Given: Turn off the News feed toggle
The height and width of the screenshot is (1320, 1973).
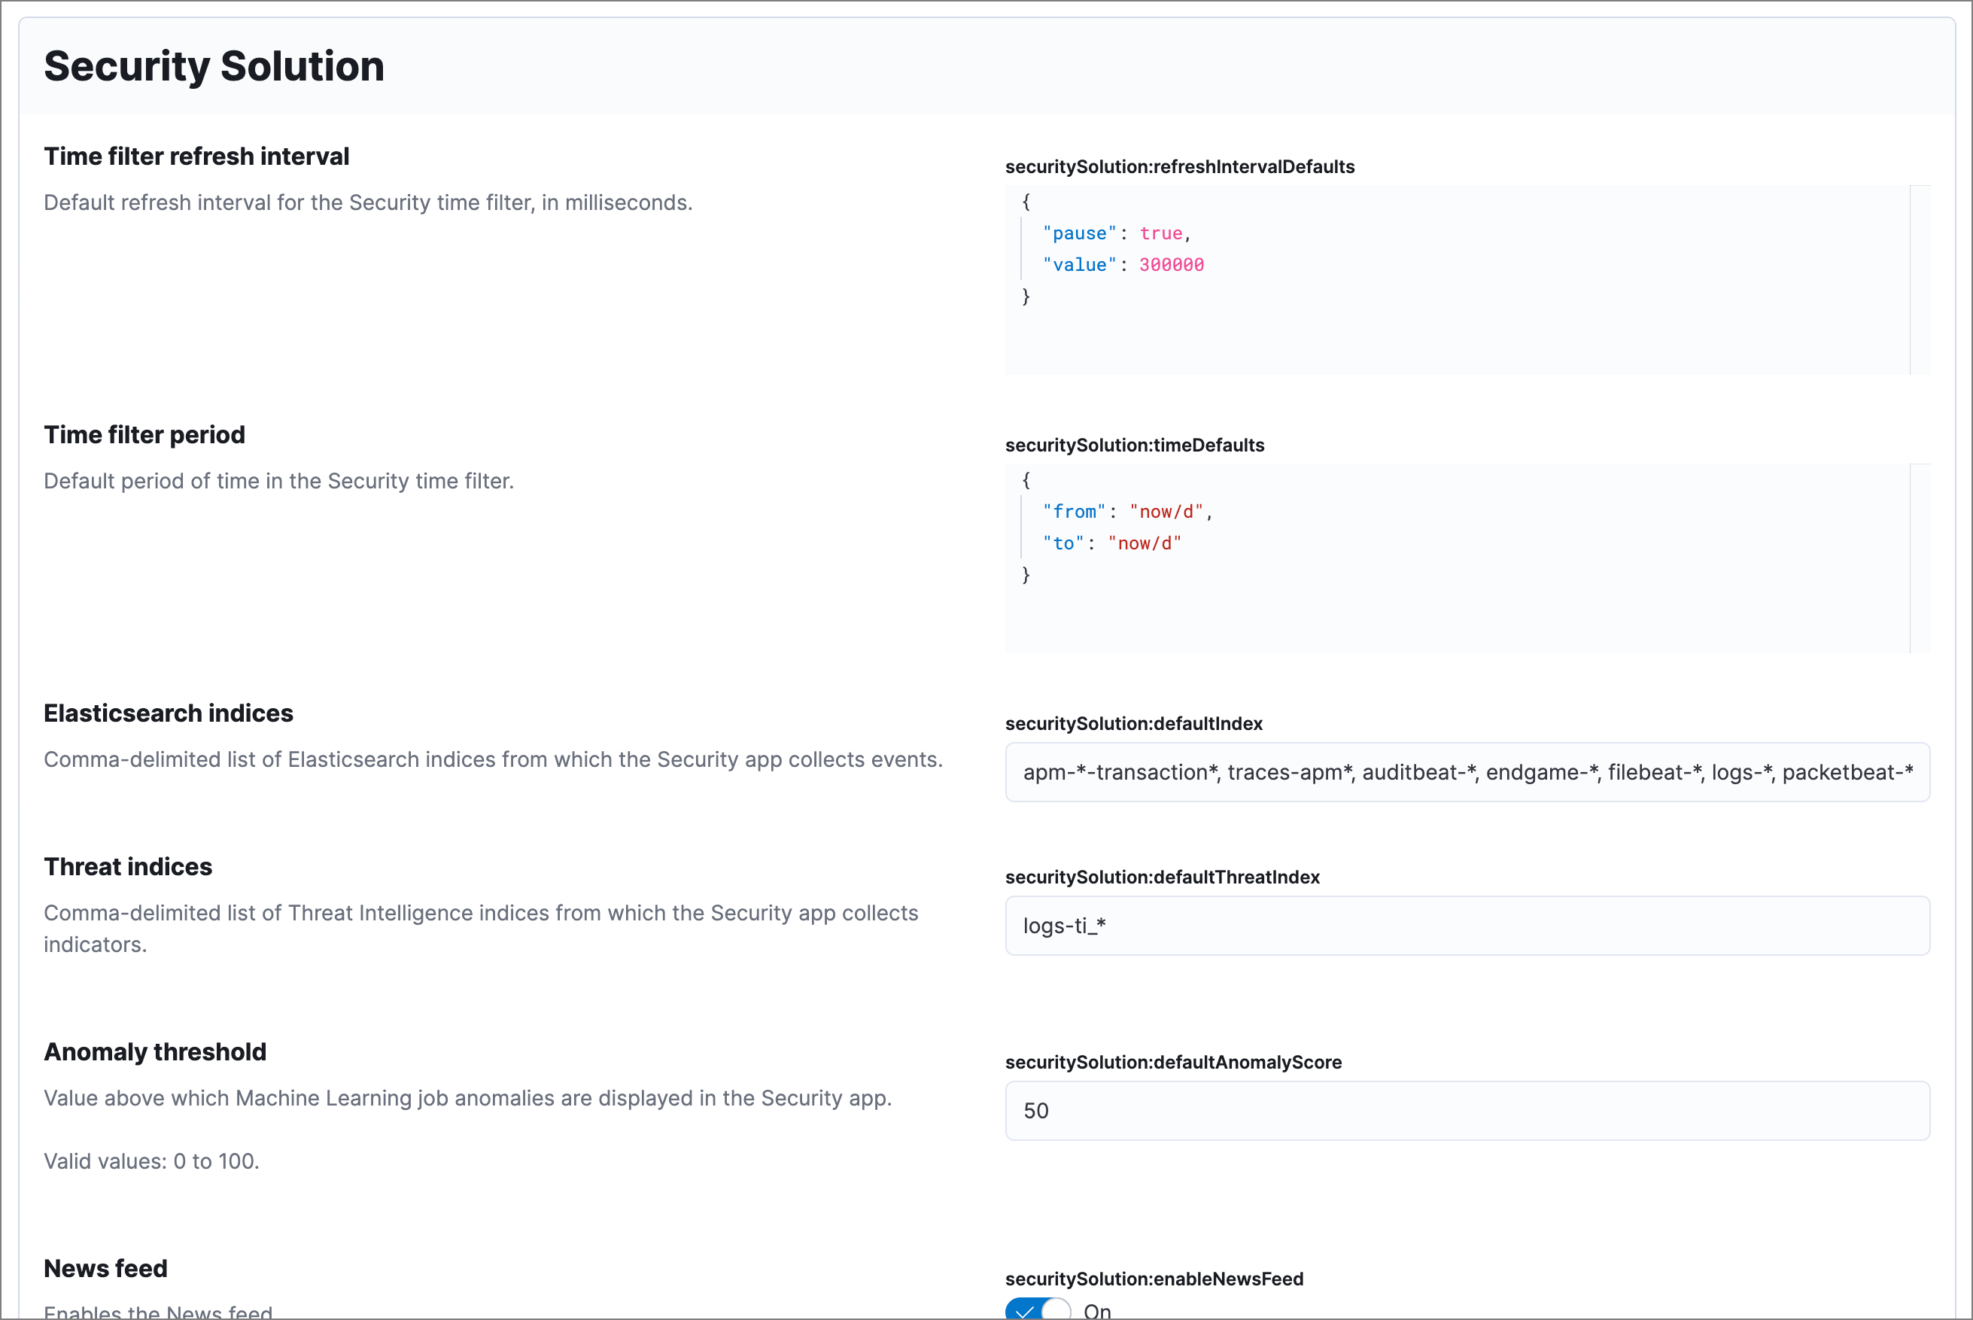Looking at the screenshot, I should (x=1038, y=1309).
